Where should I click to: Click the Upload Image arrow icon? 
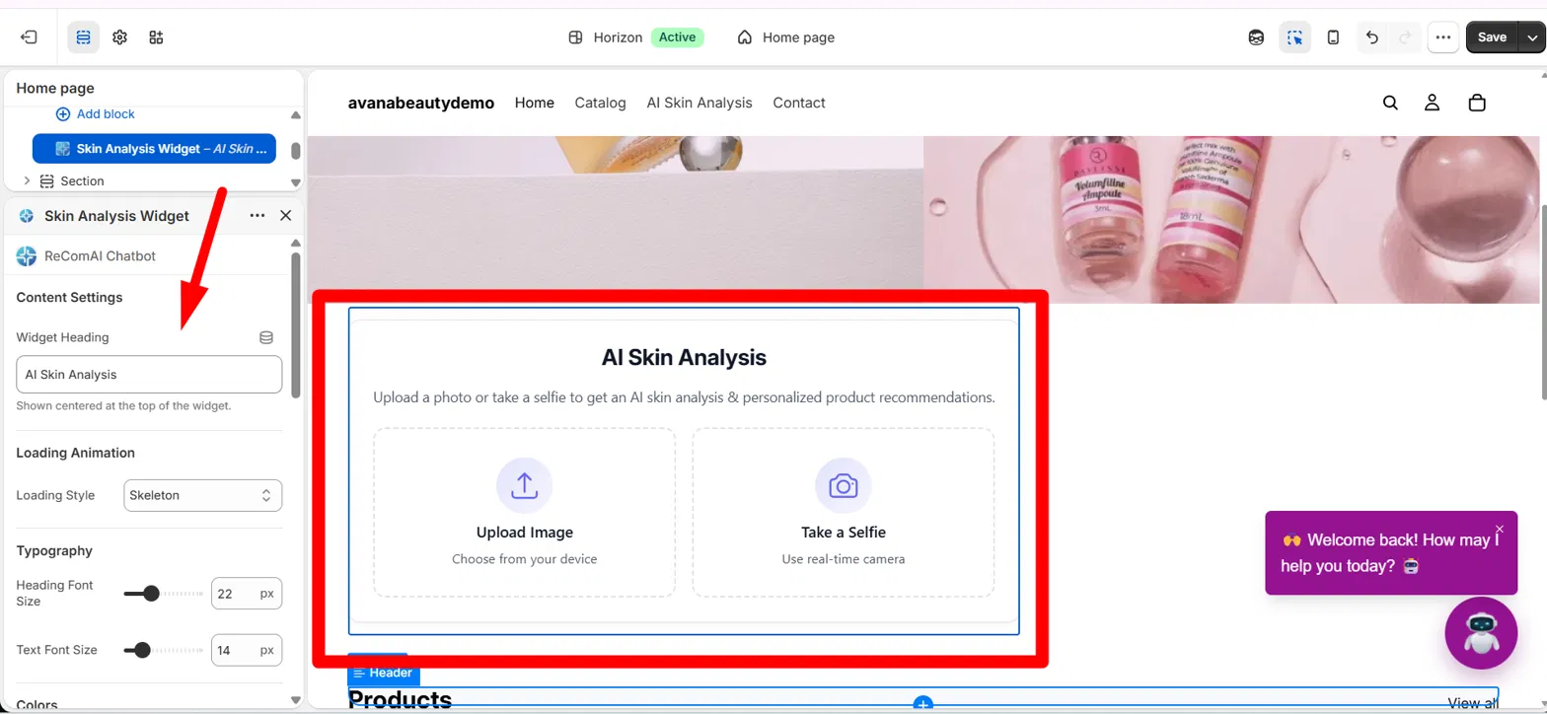point(524,485)
